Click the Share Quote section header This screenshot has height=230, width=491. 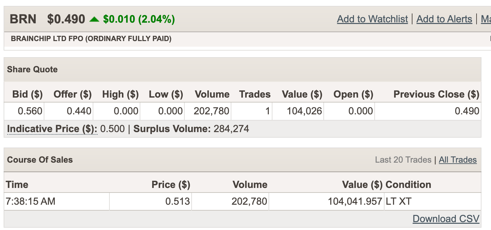click(x=32, y=70)
